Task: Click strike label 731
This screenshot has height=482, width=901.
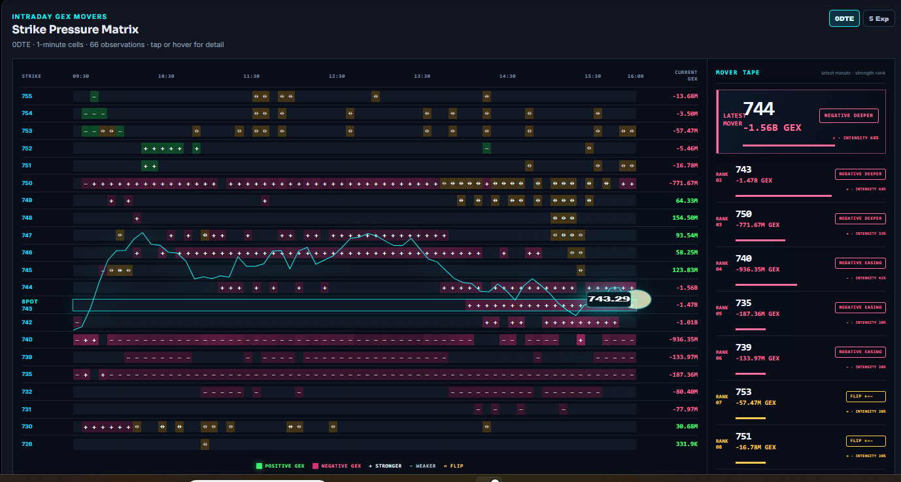Action: pos(27,409)
